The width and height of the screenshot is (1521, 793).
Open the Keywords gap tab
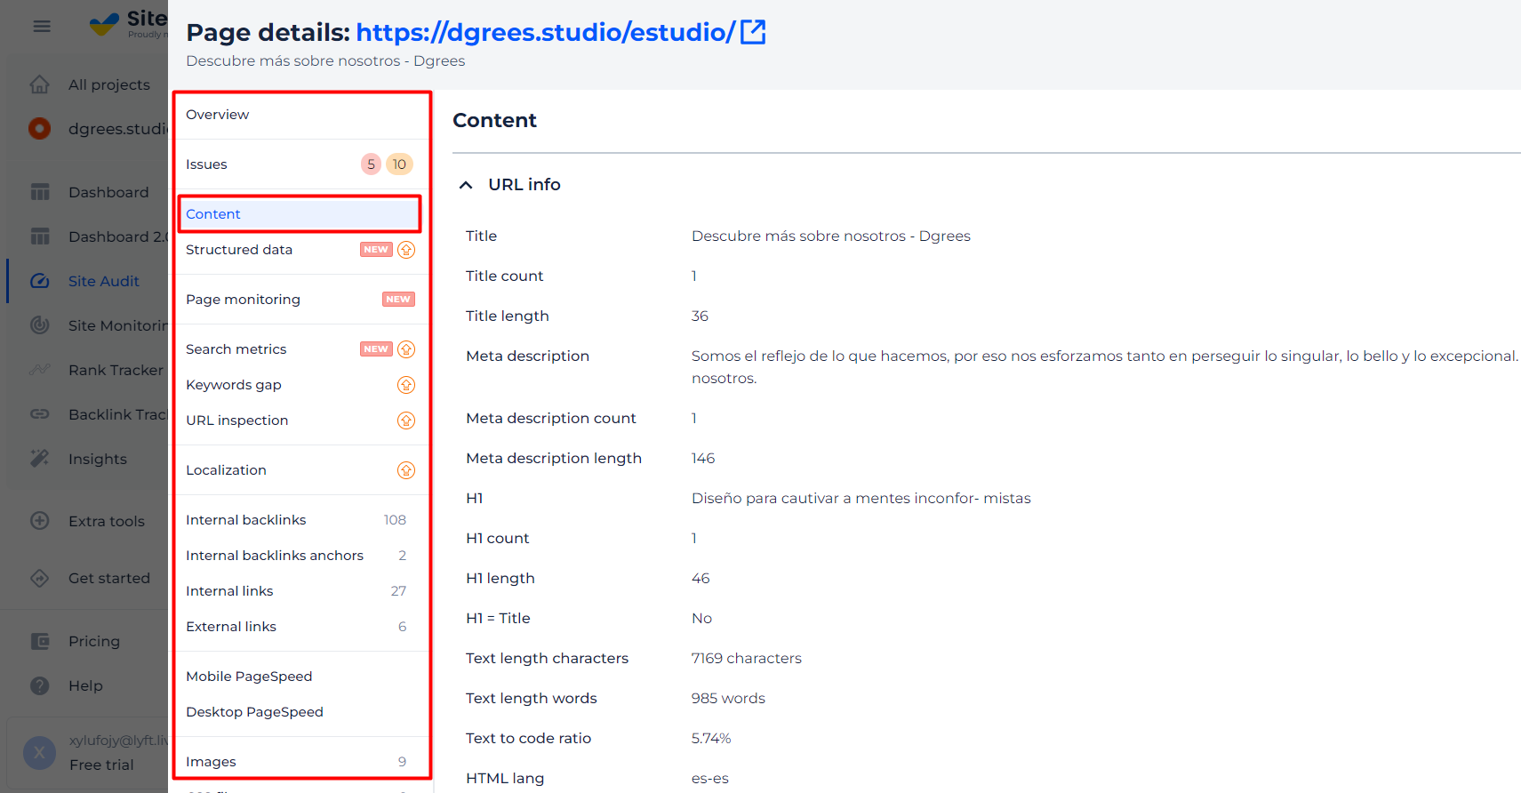[300, 385]
